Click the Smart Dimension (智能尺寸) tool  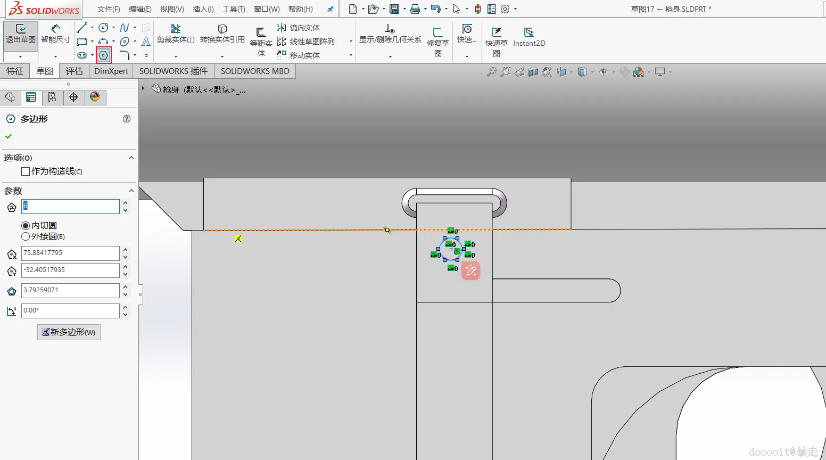(x=55, y=34)
